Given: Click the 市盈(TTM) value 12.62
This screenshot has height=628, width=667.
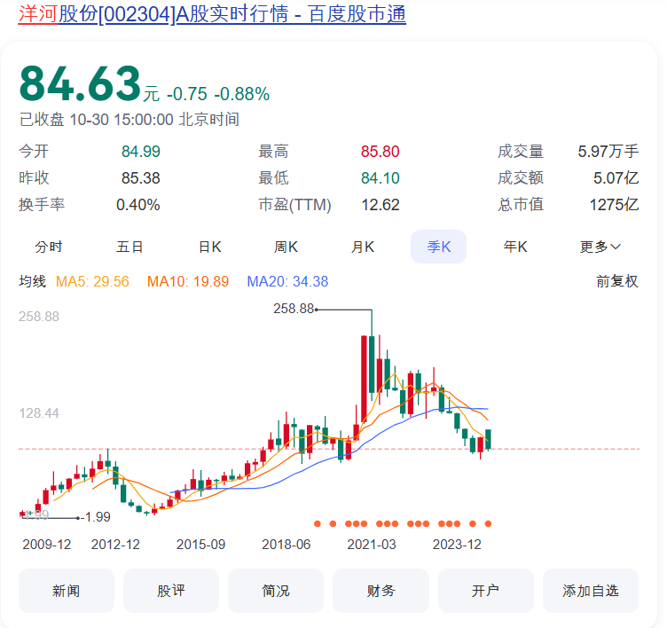Looking at the screenshot, I should pos(381,205).
